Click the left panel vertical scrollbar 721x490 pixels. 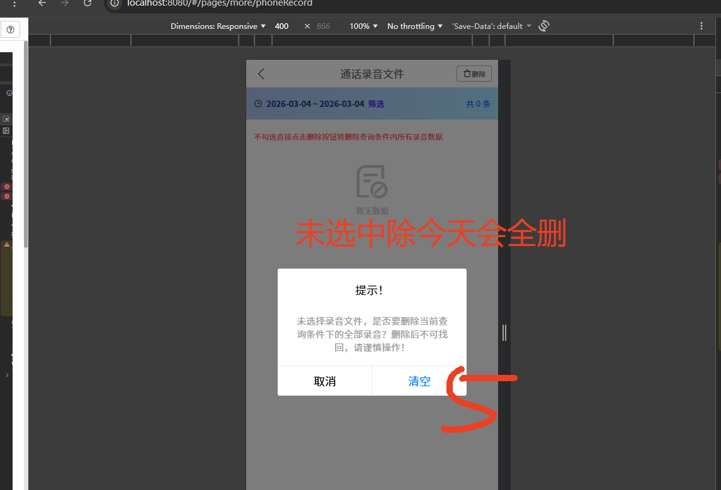tap(26, 144)
